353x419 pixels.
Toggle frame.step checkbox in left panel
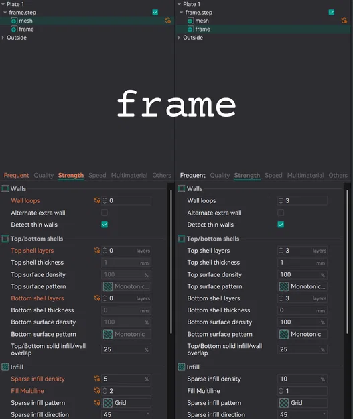point(155,12)
